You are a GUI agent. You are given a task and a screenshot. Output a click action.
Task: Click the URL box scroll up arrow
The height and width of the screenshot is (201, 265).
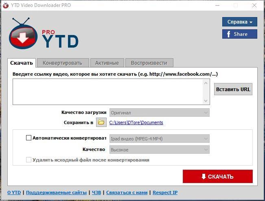click(206, 83)
